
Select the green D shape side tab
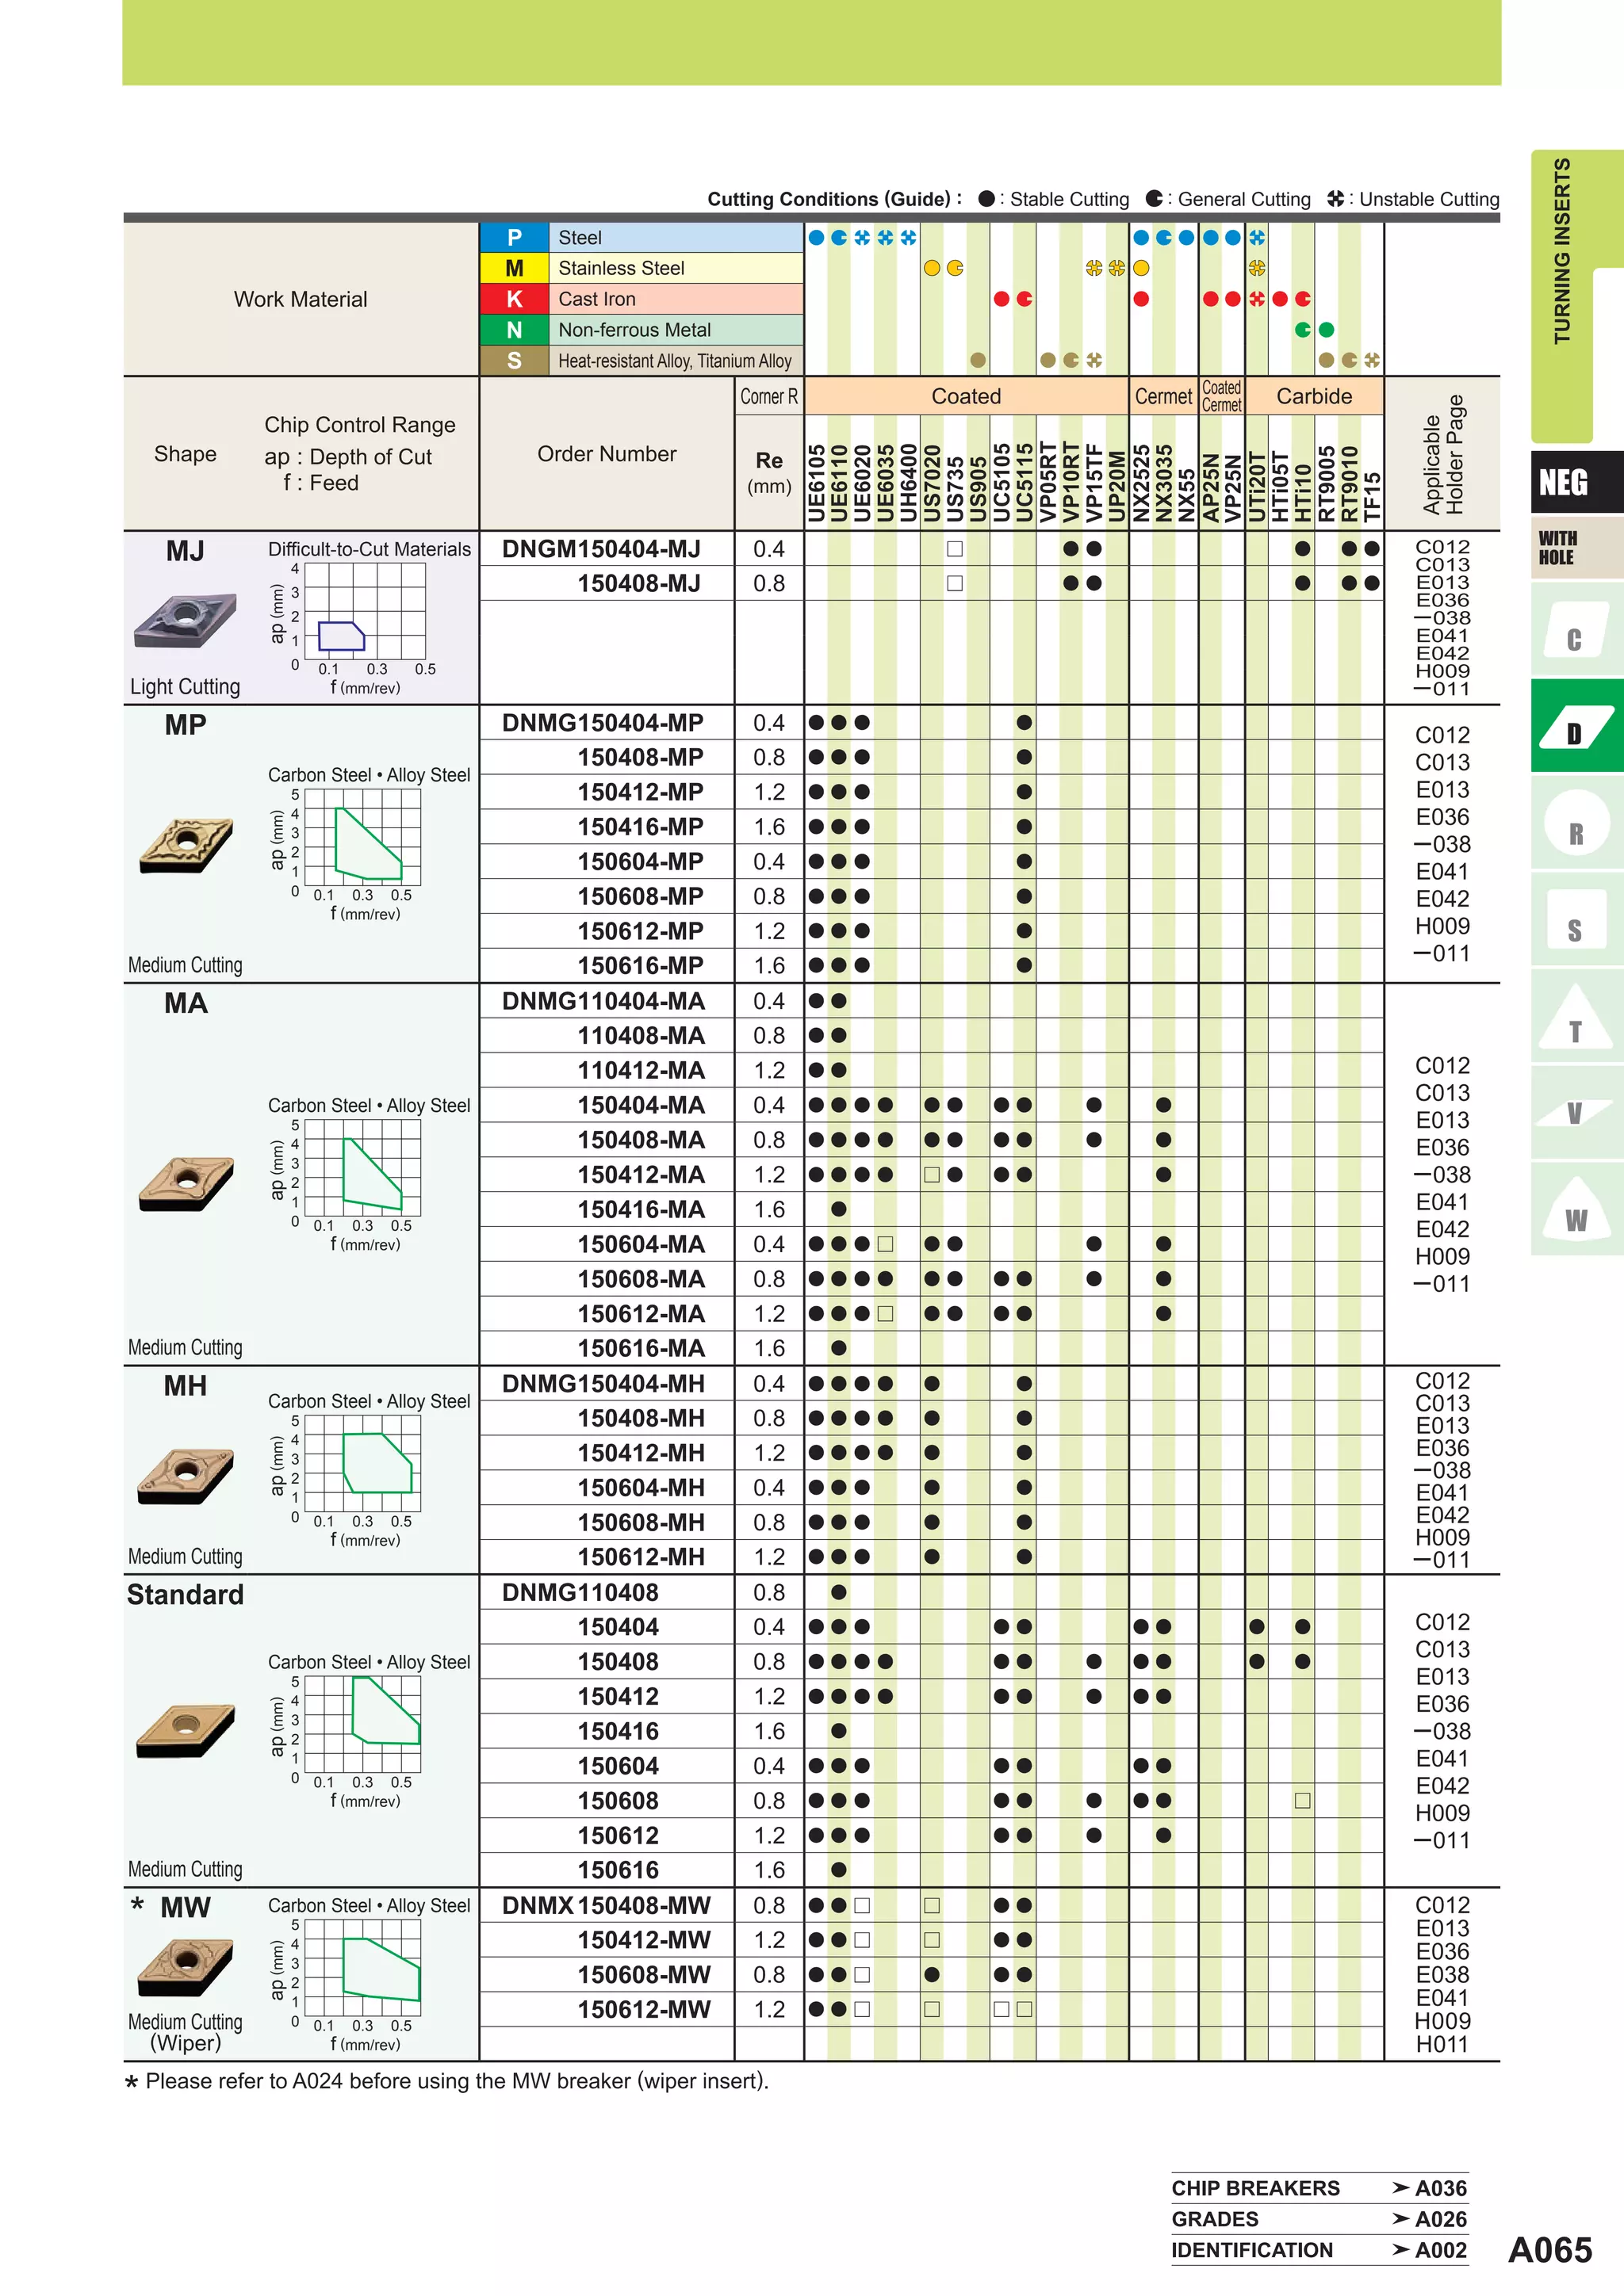point(1576,725)
